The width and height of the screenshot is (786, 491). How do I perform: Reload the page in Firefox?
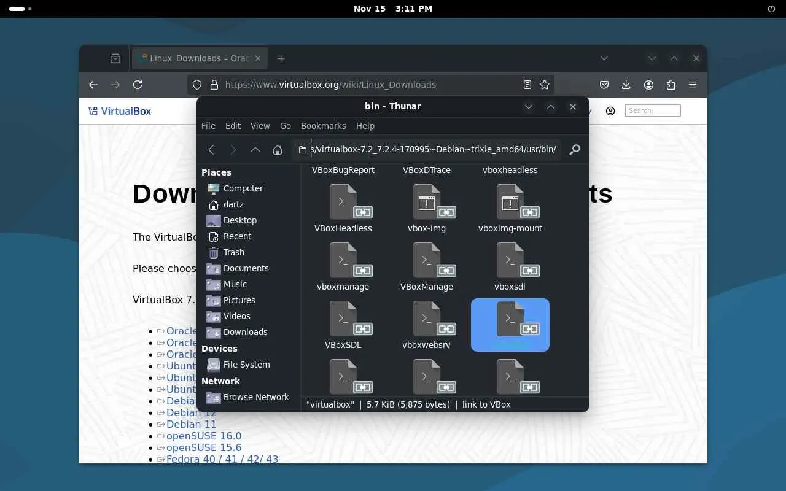(138, 85)
